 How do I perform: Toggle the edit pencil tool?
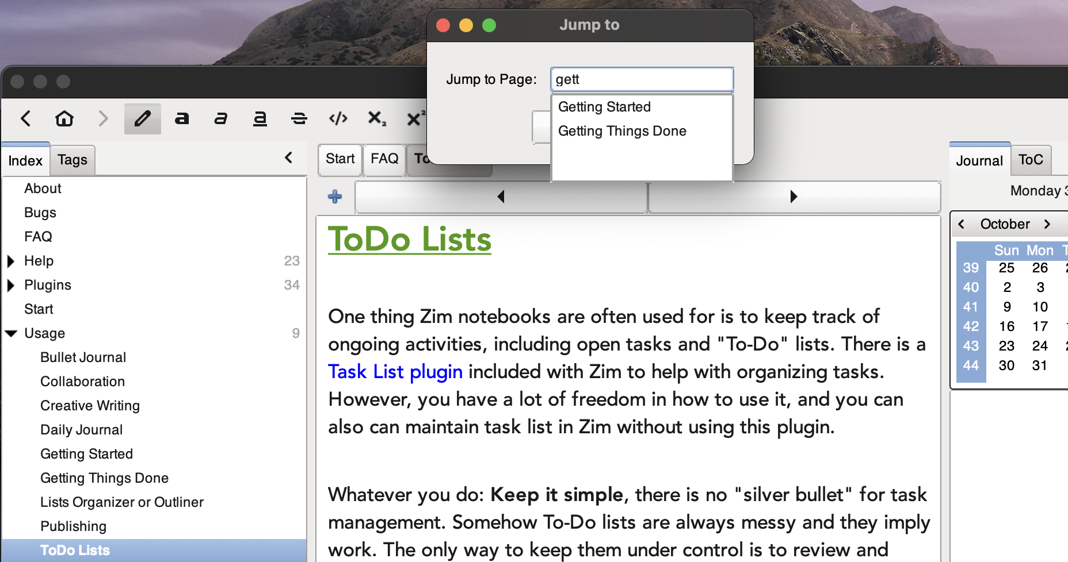click(143, 119)
